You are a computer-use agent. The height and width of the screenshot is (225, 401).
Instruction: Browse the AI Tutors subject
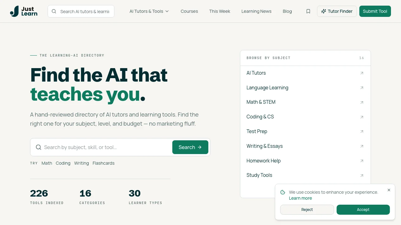pyautogui.click(x=305, y=73)
